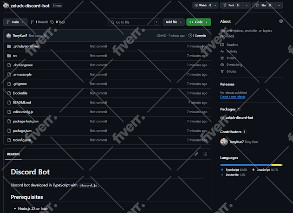
Task: Click the .github/workflows folder icon
Action: point(9,46)
